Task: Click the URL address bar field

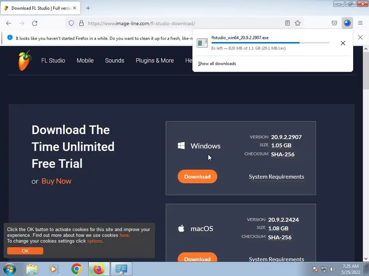Action: tap(185, 23)
